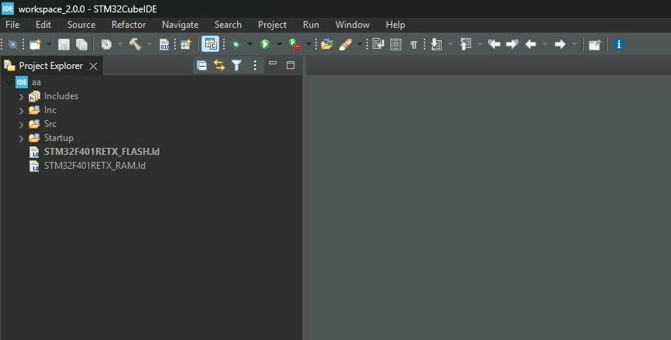Open the Source menu
This screenshot has width=671, height=340.
tap(81, 25)
